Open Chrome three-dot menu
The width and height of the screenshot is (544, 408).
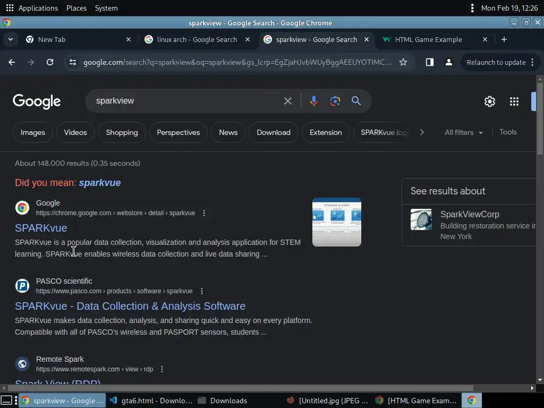tap(532, 62)
